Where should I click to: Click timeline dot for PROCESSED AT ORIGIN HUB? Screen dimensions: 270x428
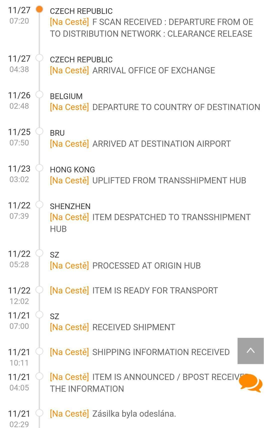pos(39,253)
